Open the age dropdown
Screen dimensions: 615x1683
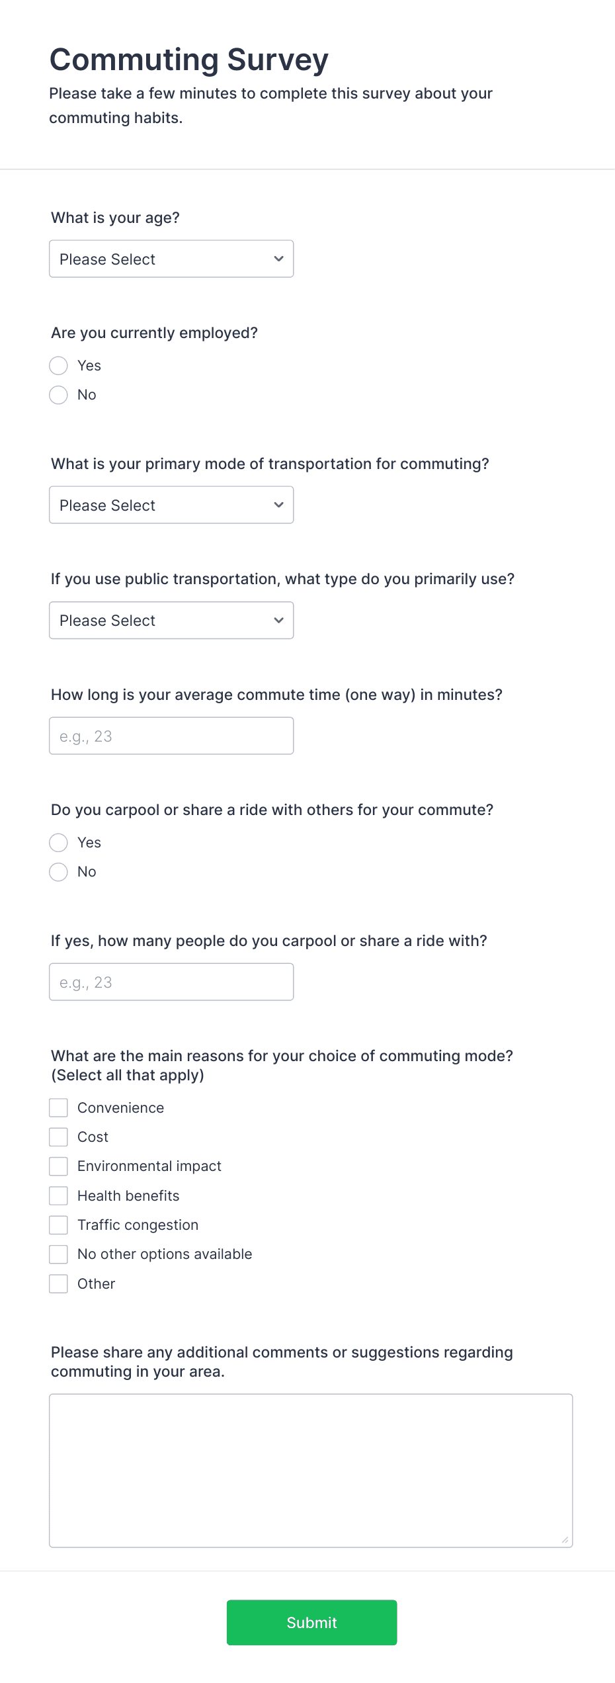coord(171,259)
